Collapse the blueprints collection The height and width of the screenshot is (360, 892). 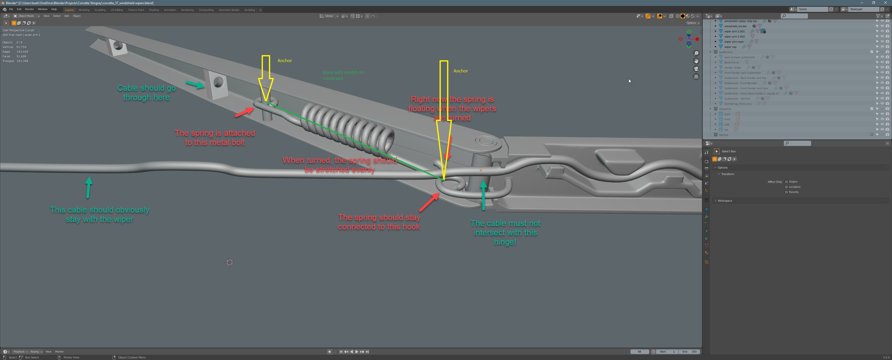pos(711,108)
